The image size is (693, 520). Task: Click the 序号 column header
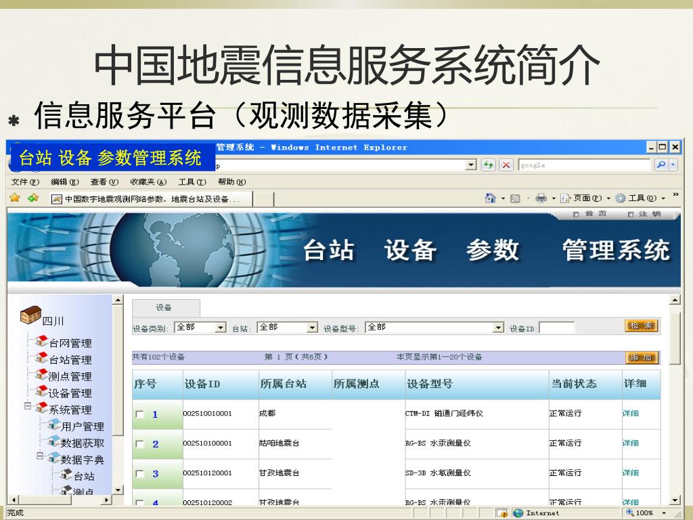(157, 385)
